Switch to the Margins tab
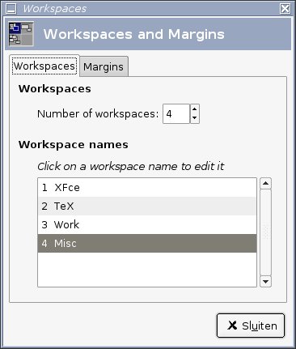Screen dimensions: 296x349 tap(104, 66)
